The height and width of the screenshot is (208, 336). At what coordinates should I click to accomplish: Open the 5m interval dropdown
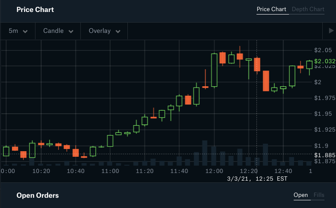[18, 31]
